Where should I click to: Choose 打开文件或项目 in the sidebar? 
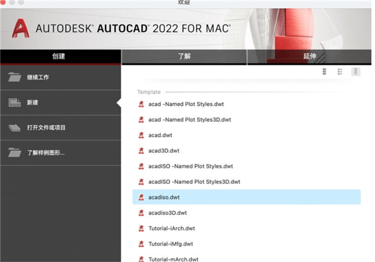tap(61, 128)
